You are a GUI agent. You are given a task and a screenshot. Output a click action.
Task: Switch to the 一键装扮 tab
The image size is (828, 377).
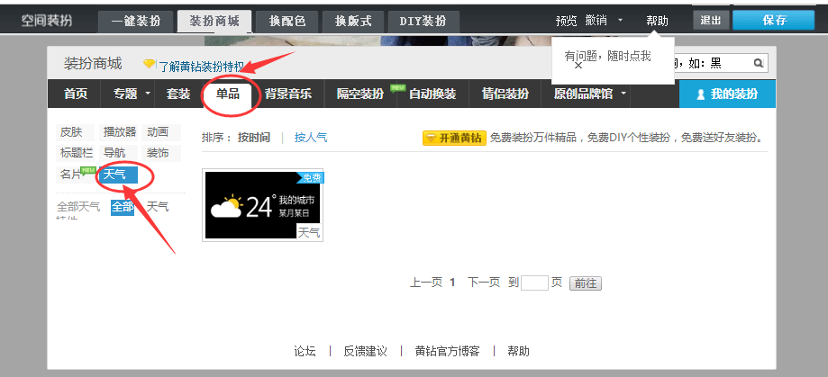[x=136, y=22]
